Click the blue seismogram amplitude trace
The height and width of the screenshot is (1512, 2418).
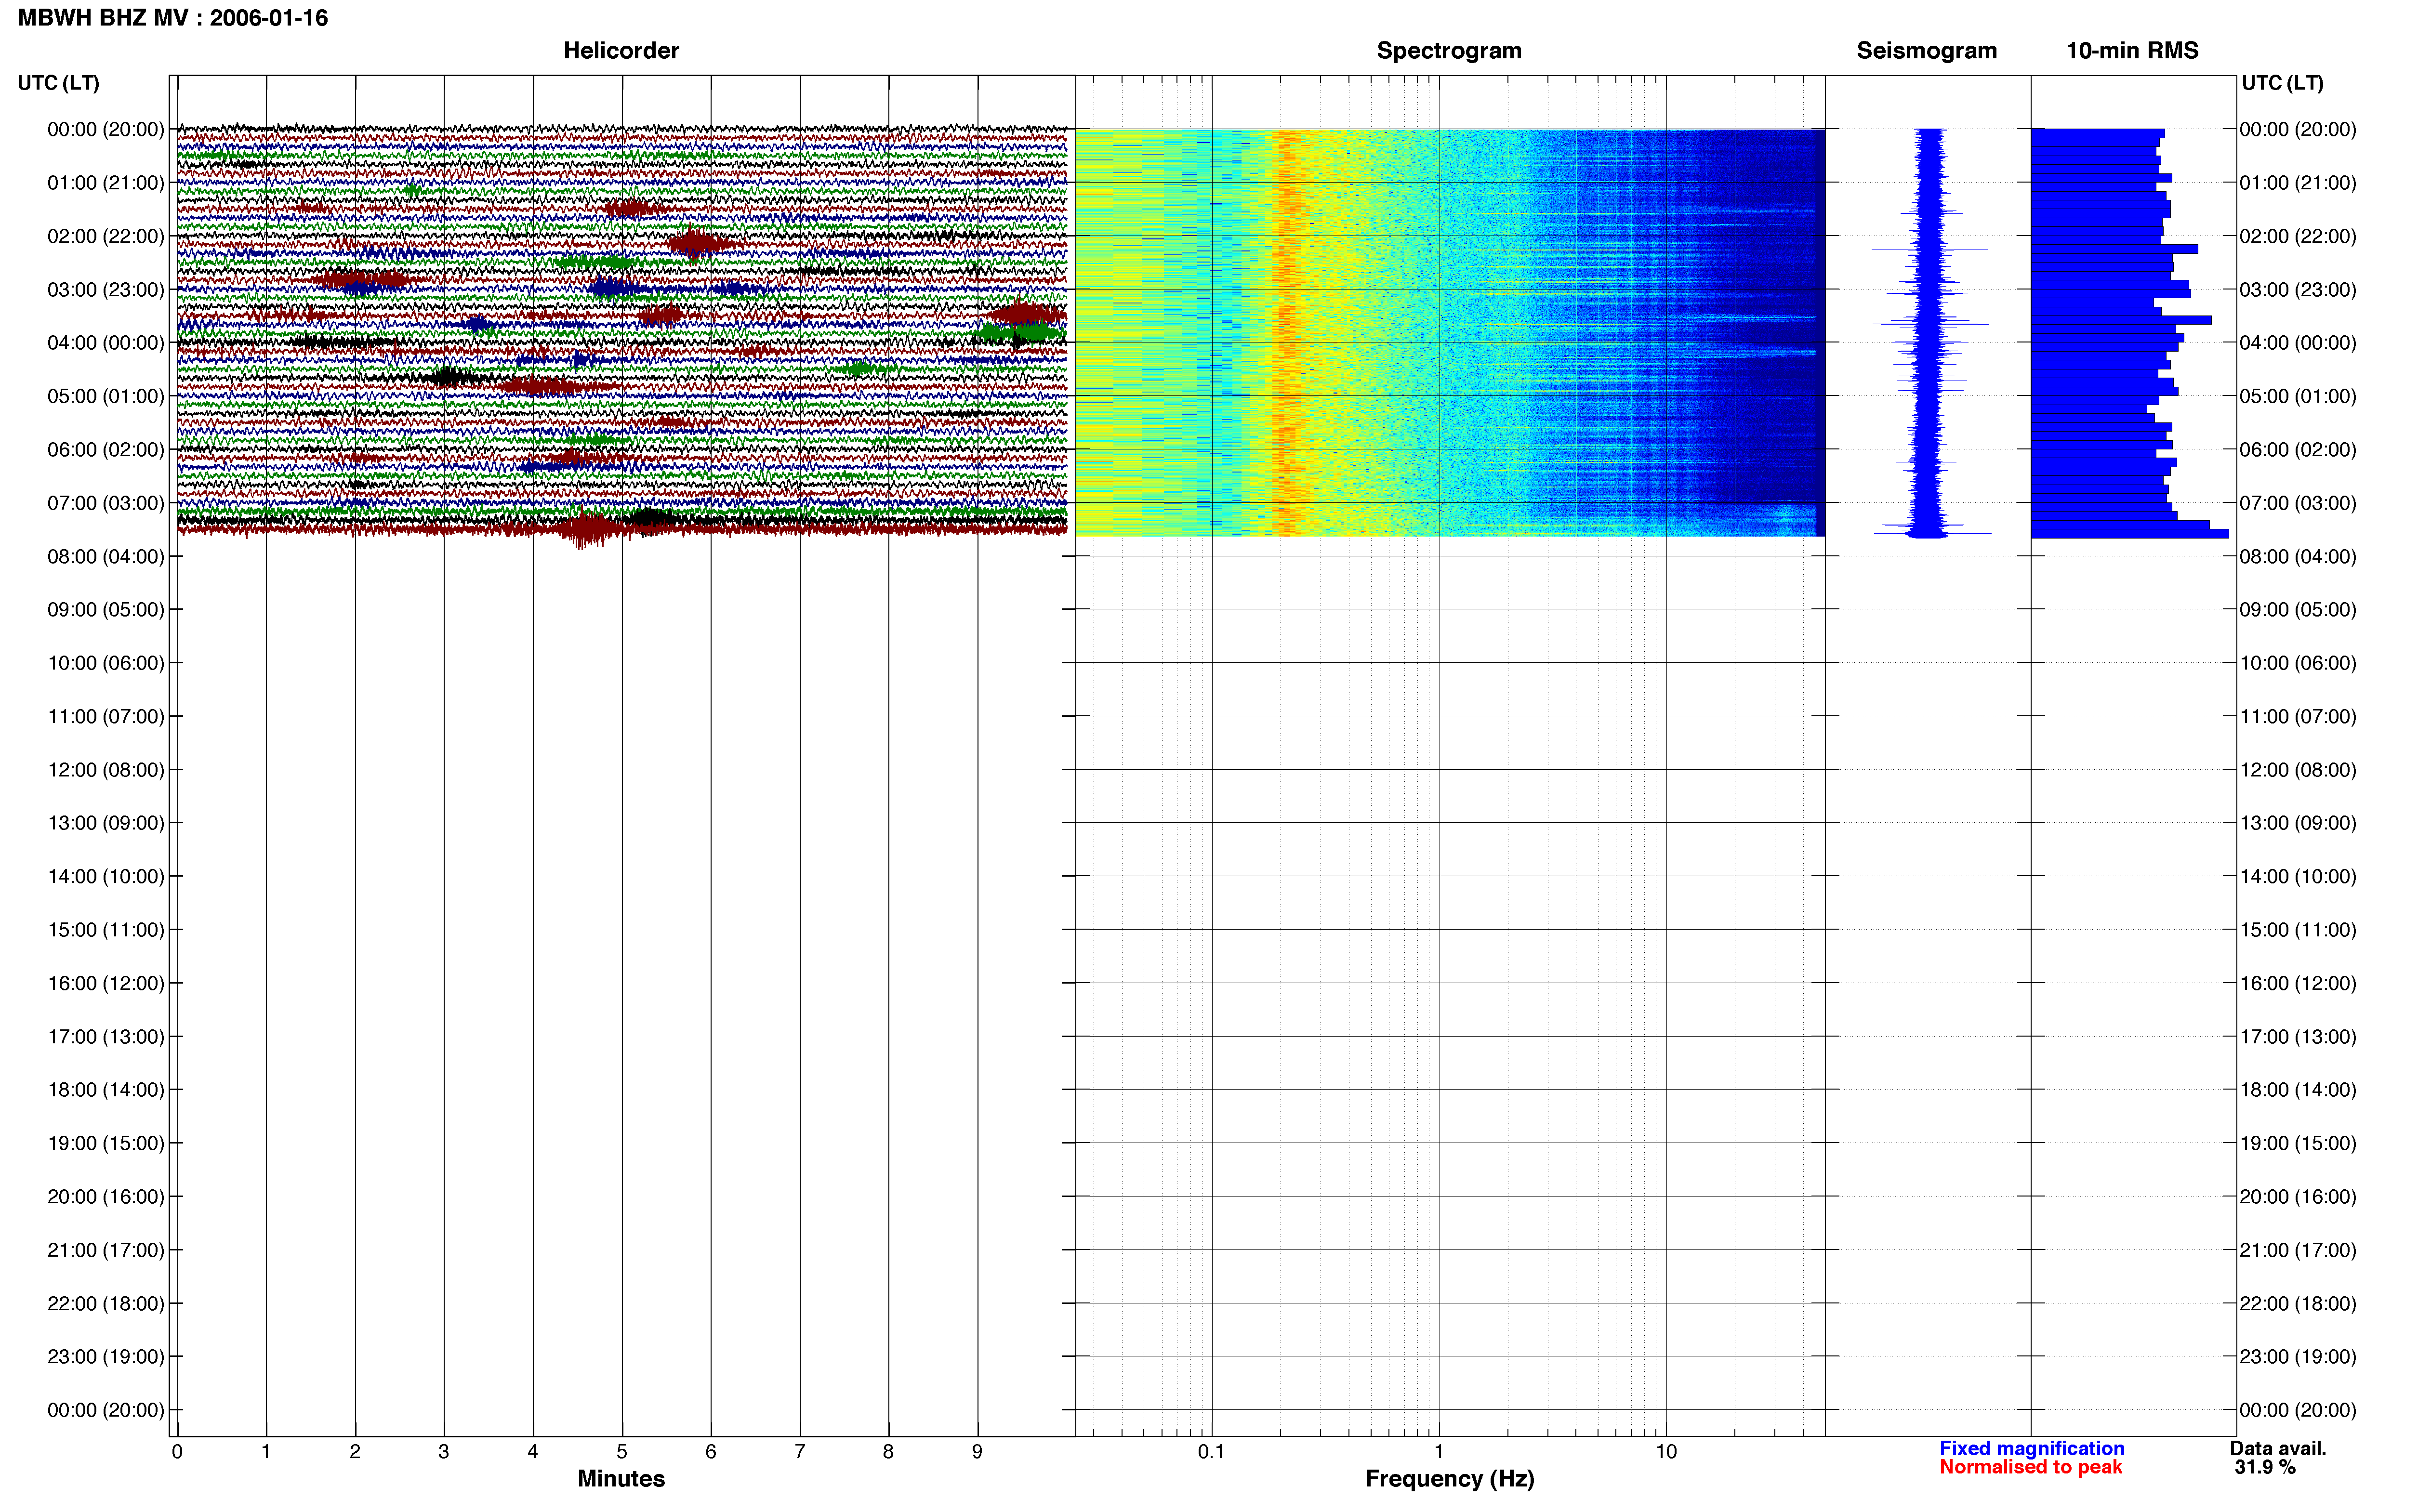tap(1930, 333)
